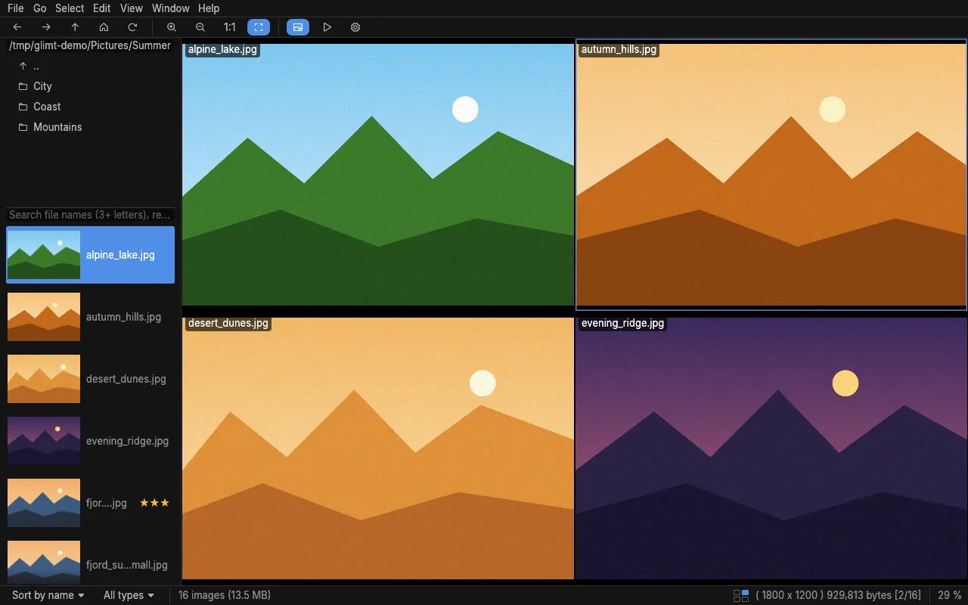Click the alpine_lake.jpg preview pane
This screenshot has height=605, width=968.
[x=378, y=175]
